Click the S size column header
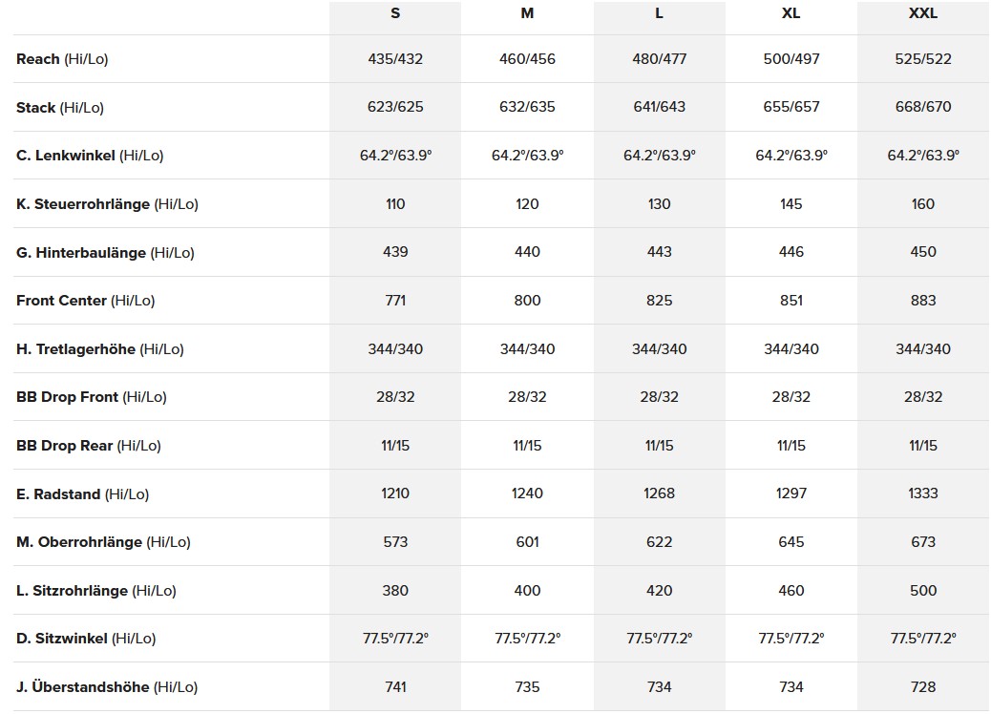Image resolution: width=991 pixels, height=714 pixels. (x=395, y=14)
